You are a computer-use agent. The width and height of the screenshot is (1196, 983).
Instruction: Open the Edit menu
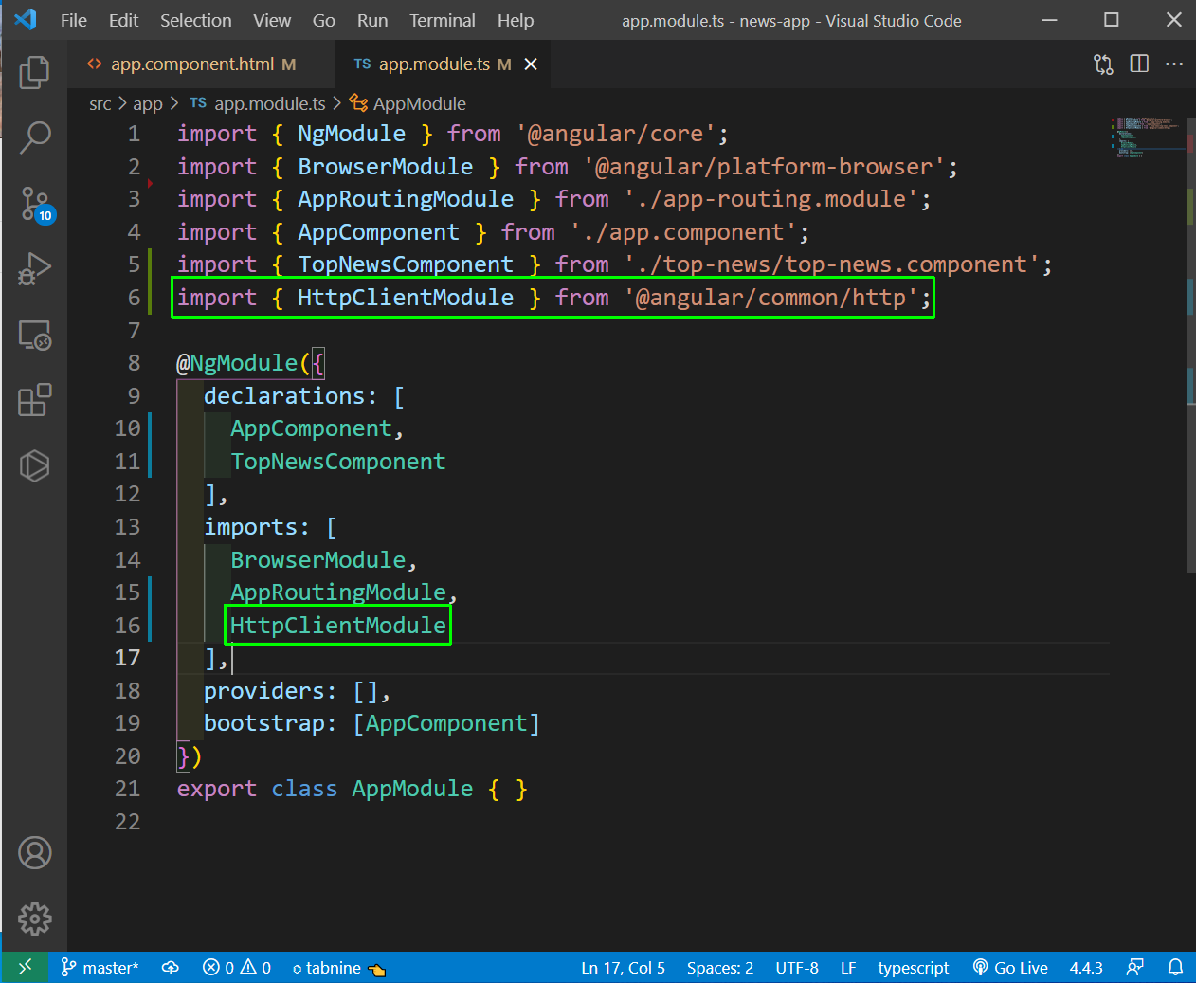click(123, 20)
